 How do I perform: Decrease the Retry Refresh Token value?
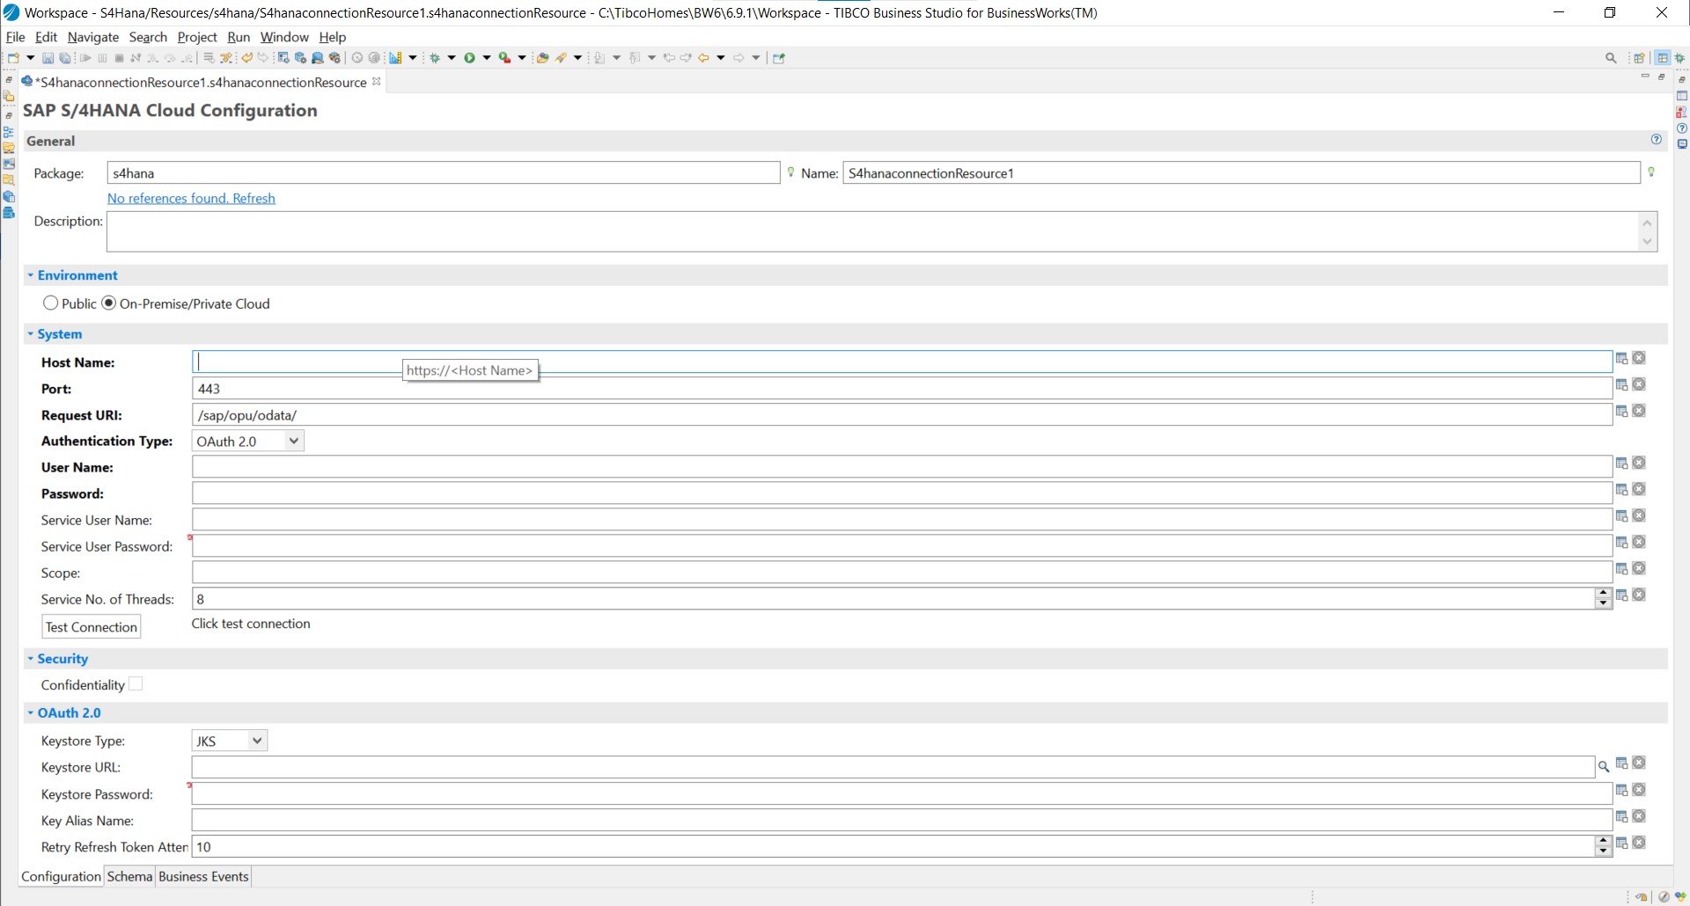(x=1603, y=851)
